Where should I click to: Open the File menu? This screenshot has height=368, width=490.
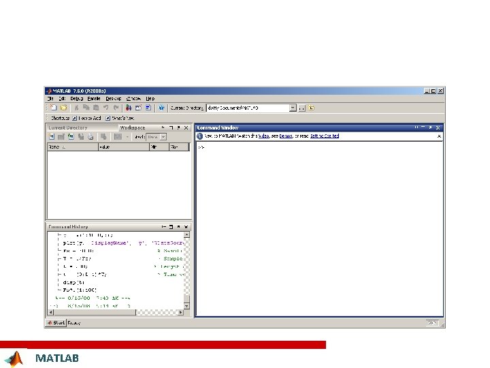[x=50, y=99]
